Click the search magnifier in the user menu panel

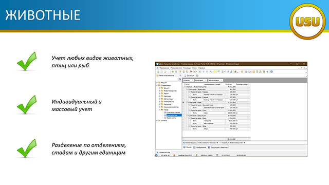click(180, 79)
